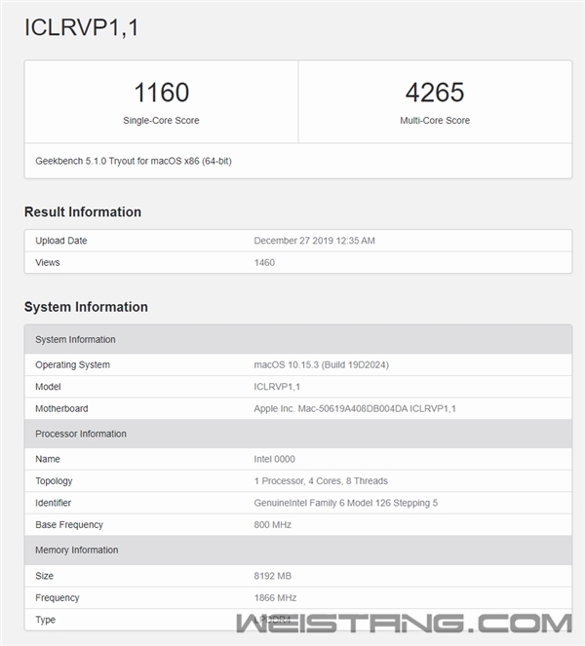Select the 4265 multi-core score value
The height and width of the screenshot is (646, 585).
[435, 92]
